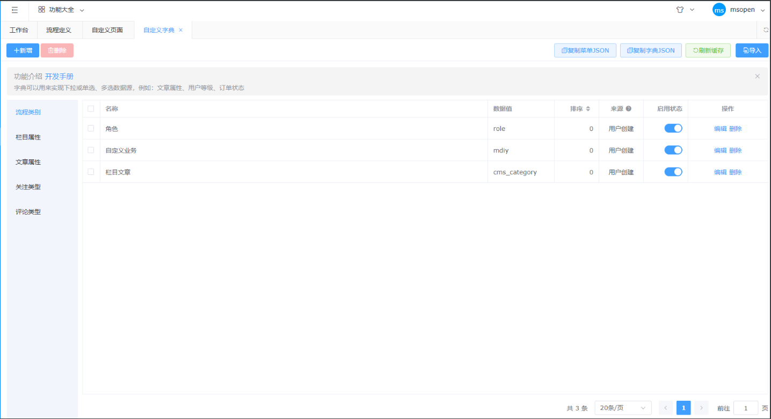
Task: Open the 功能大全 dropdown menu
Action: 61,10
